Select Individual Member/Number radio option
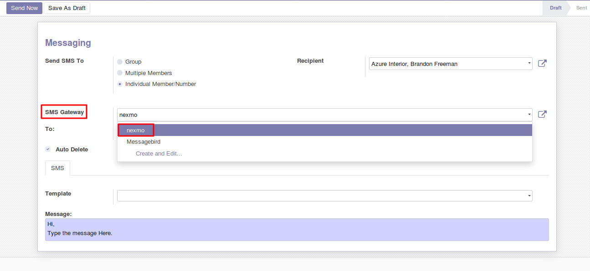 (x=120, y=84)
